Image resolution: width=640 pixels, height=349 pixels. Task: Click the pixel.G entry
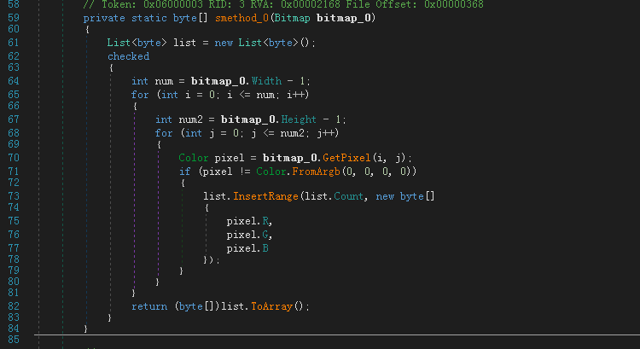point(248,236)
